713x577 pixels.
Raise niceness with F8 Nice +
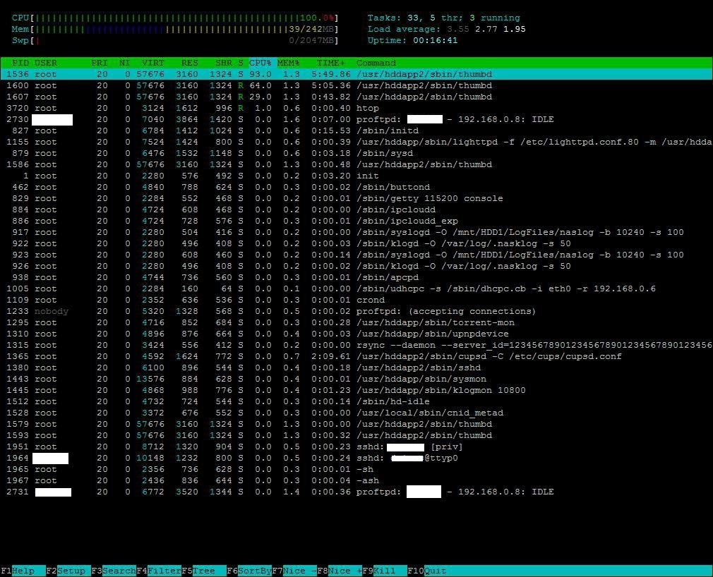pyautogui.click(x=340, y=571)
